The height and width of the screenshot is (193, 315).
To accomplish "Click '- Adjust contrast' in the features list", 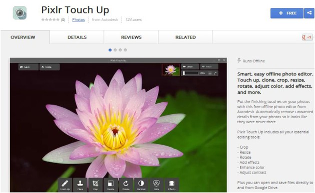I will (251, 173).
